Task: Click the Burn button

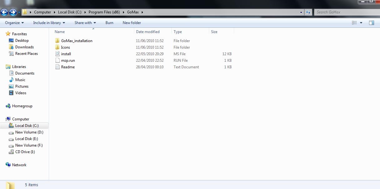Action: [109, 23]
